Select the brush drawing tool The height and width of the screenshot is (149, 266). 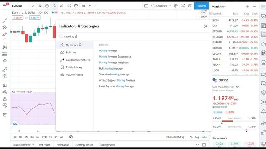5,34
